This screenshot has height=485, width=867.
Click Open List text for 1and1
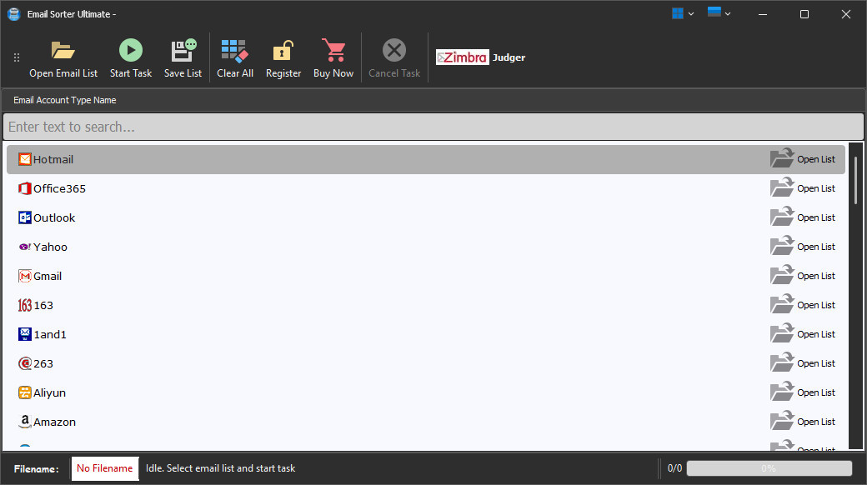click(x=816, y=334)
